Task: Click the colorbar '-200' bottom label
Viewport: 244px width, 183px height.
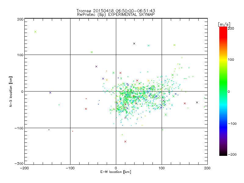Action: [232, 154]
